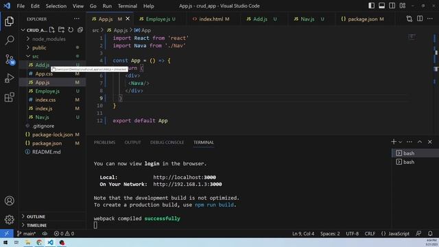Open Explorer views and more actions menu
Viewport: 439px width, 247px height.
pos(77,19)
